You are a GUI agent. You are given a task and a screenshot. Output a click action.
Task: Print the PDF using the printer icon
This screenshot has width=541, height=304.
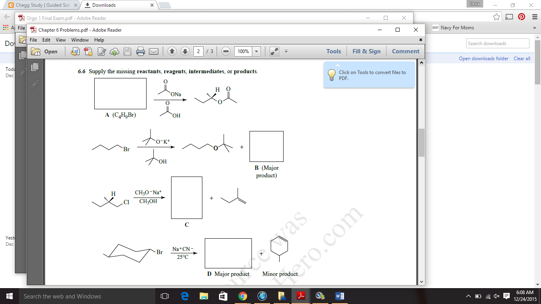[141, 51]
